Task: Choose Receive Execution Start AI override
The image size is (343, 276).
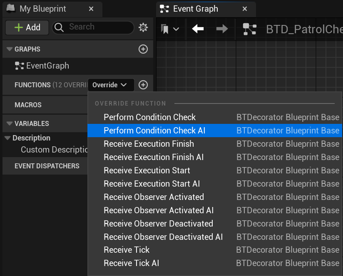Action: pos(215,184)
